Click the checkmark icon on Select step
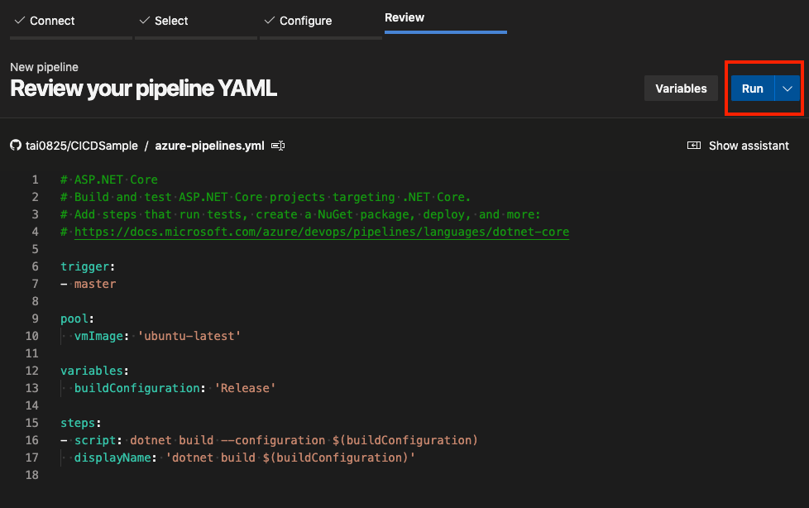 pos(145,21)
